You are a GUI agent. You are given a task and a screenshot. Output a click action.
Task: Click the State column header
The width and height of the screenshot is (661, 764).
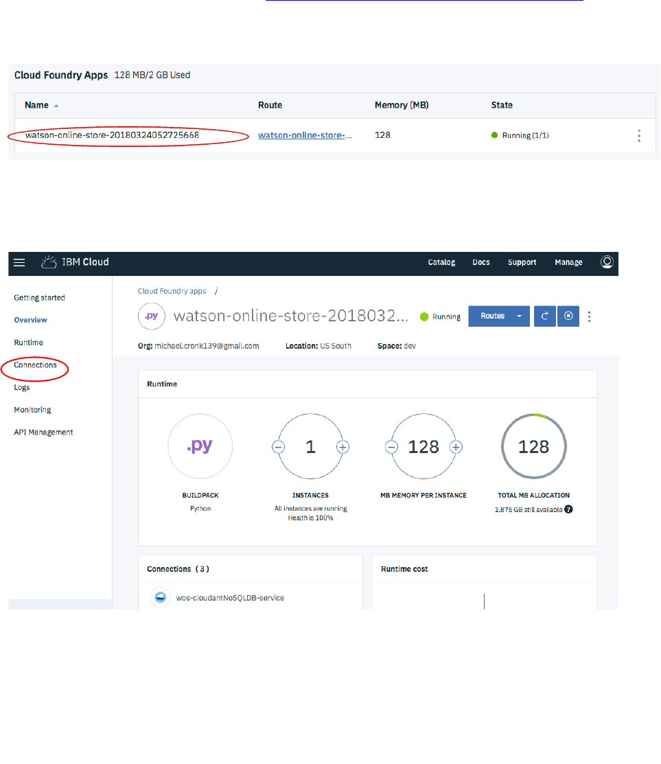[x=502, y=105]
